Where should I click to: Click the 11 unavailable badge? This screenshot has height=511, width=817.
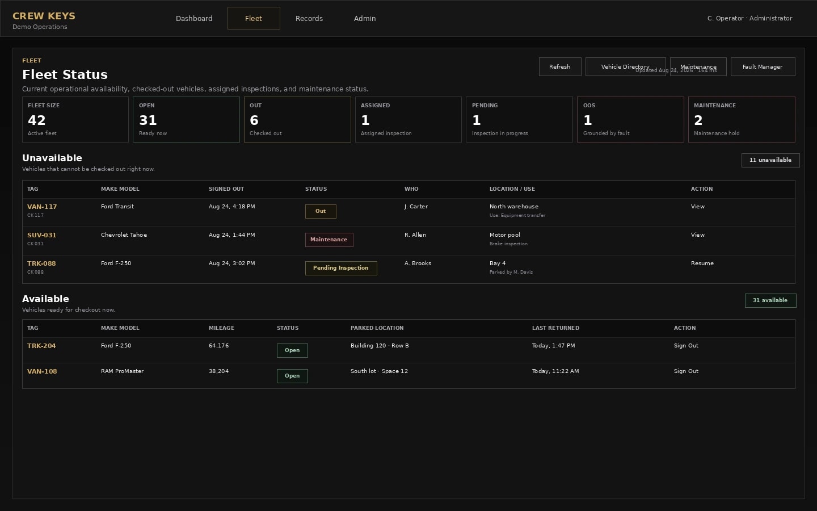tap(770, 160)
